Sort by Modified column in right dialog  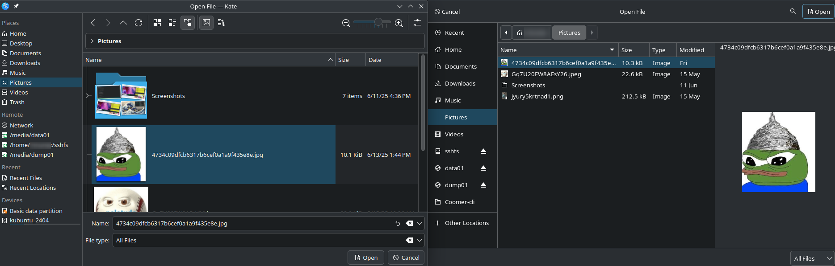[696, 50]
